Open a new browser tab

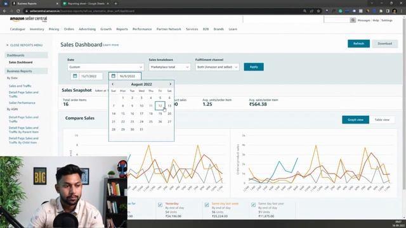pos(115,4)
